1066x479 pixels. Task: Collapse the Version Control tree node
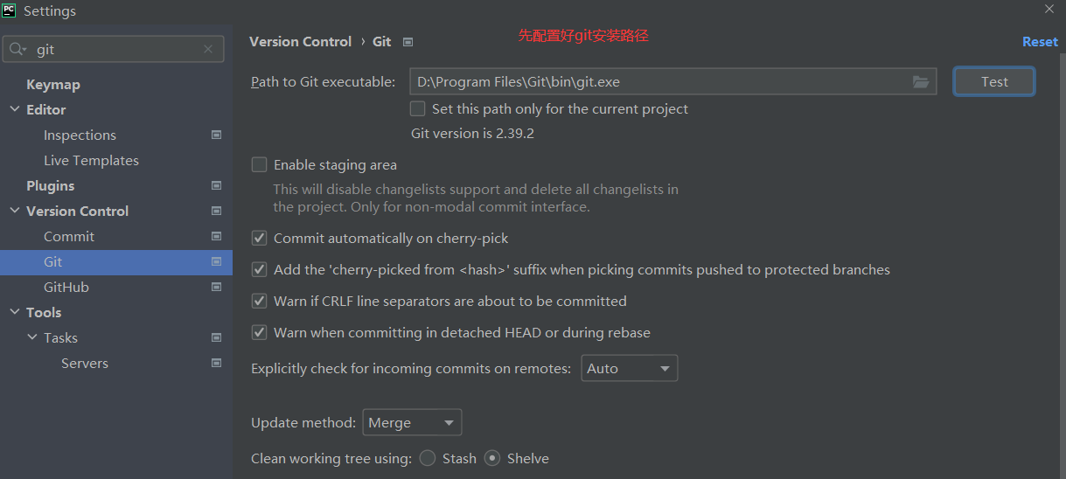pyautogui.click(x=14, y=211)
